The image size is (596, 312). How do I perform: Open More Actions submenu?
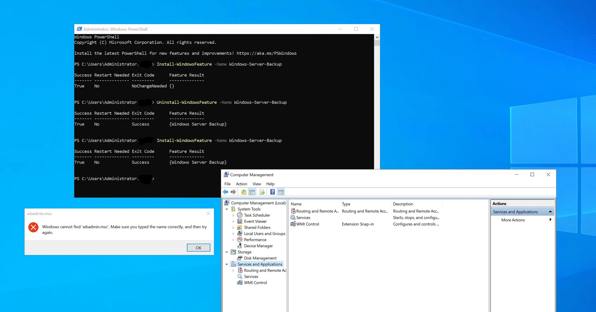522,220
